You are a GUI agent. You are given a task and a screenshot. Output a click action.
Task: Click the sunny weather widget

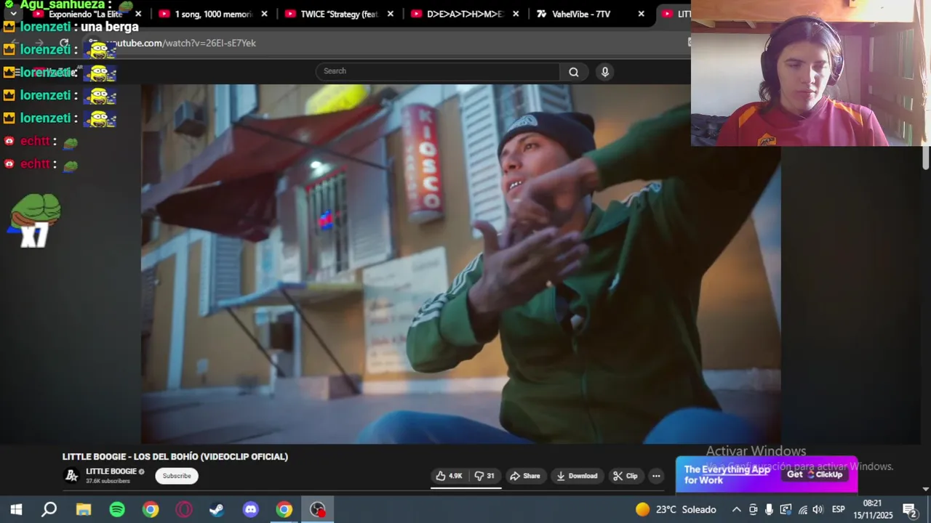point(676,509)
